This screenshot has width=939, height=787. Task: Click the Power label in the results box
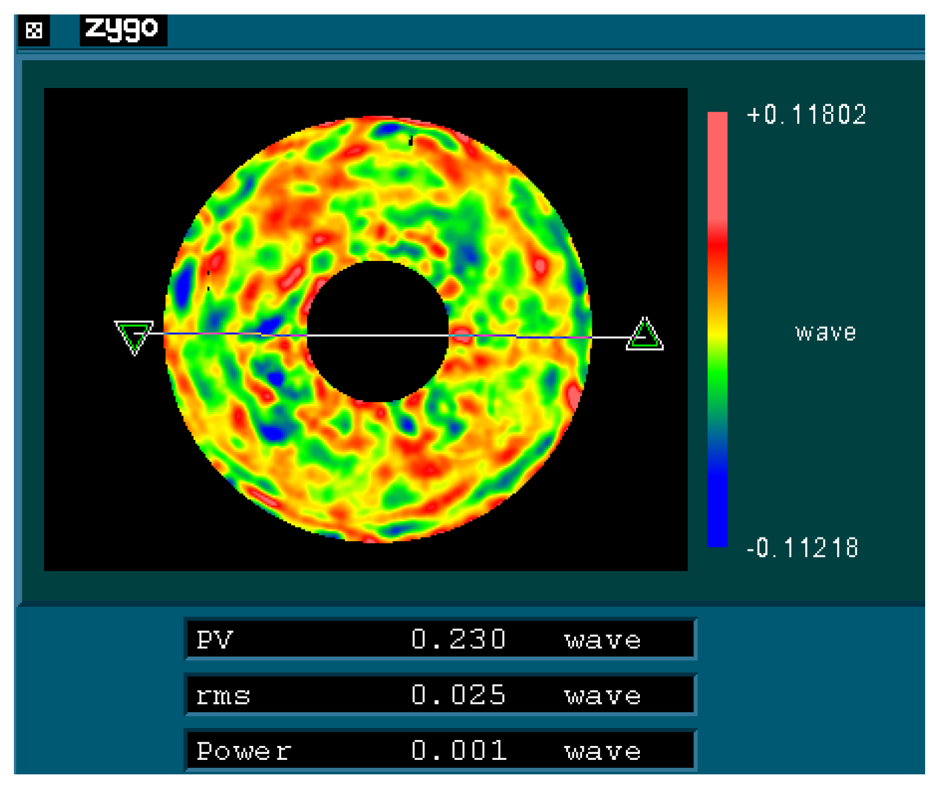244,751
